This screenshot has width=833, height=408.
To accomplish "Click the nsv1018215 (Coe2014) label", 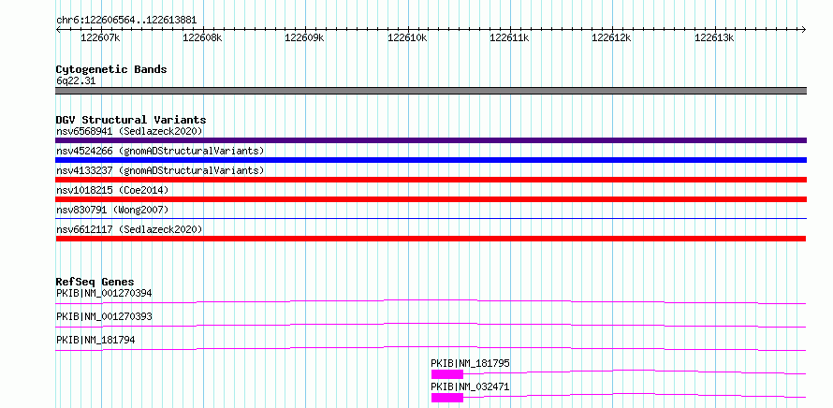I will 112,190.
